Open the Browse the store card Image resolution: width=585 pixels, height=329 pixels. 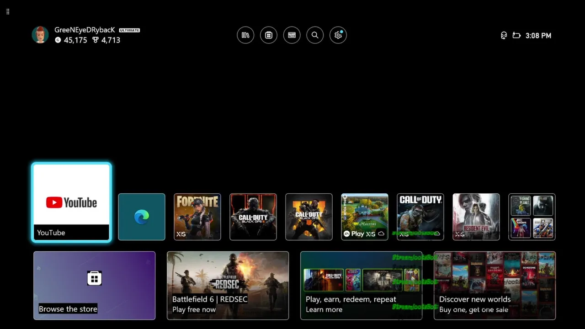tap(95, 286)
